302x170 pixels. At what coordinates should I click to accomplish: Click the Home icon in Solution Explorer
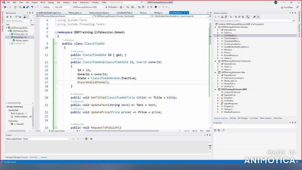point(222,17)
